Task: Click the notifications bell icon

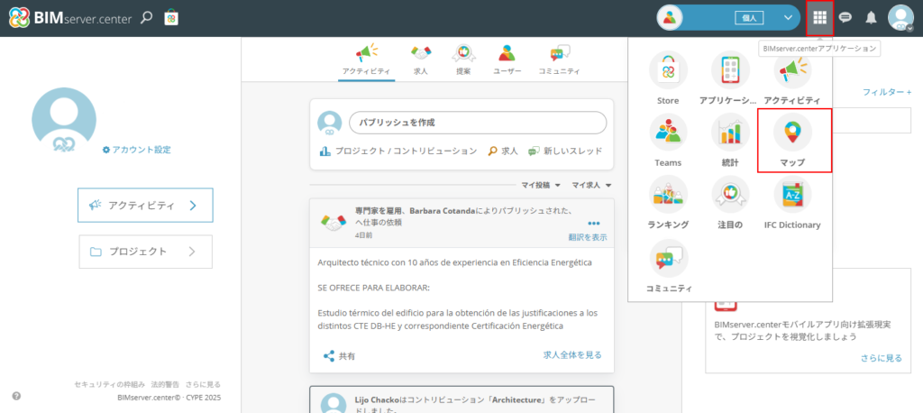Action: [871, 17]
